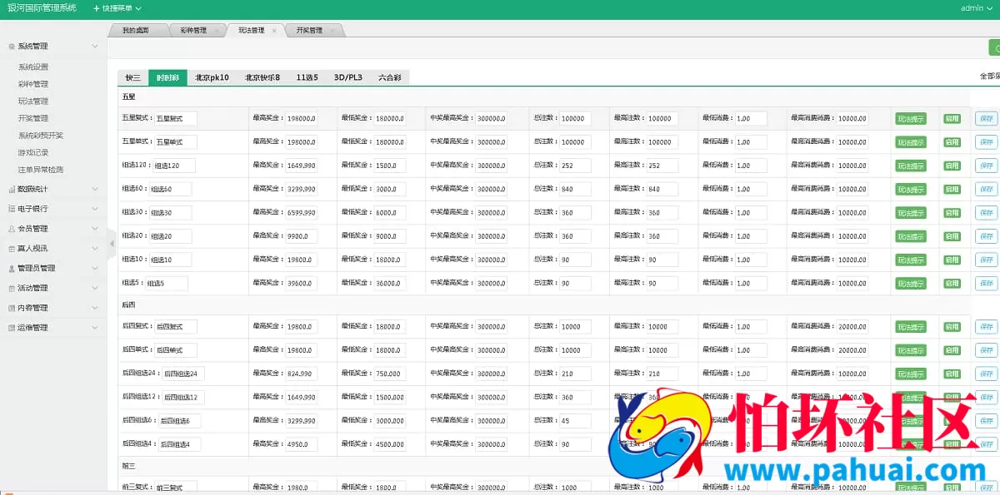Collapse sidebar with the left arrow handle

pyautogui.click(x=112, y=244)
